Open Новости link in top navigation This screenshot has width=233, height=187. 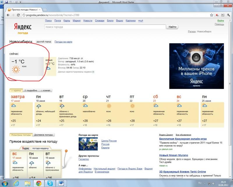88,20
